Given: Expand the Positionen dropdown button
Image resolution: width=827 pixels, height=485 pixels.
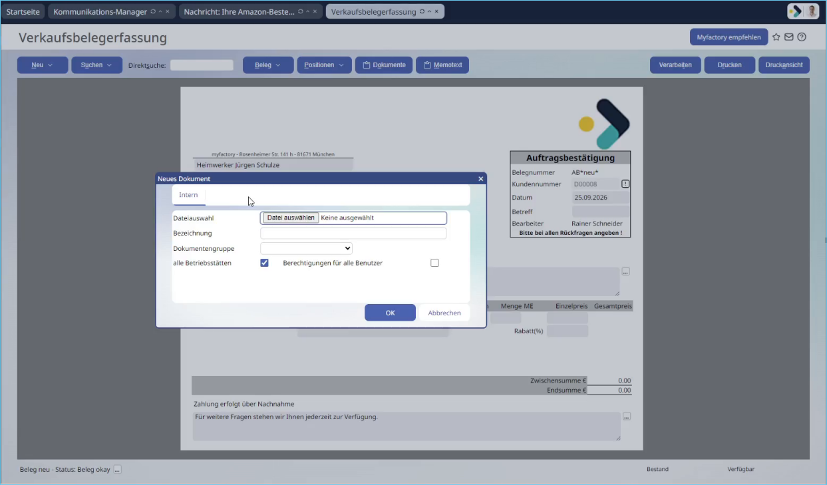Looking at the screenshot, I should point(324,65).
